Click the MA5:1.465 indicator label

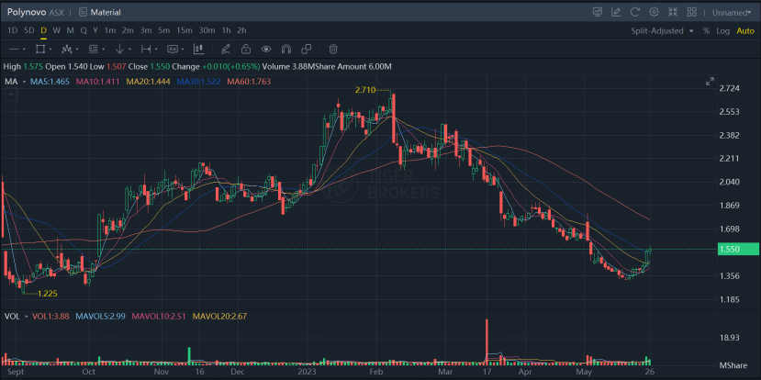click(x=50, y=82)
